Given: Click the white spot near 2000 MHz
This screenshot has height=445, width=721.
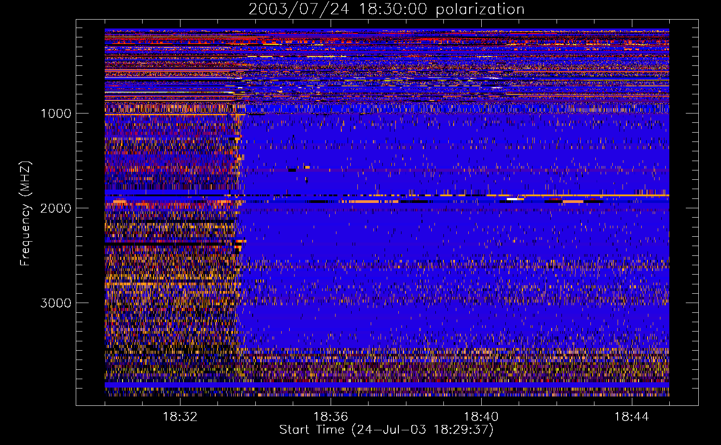Looking at the screenshot, I should pos(512,199).
